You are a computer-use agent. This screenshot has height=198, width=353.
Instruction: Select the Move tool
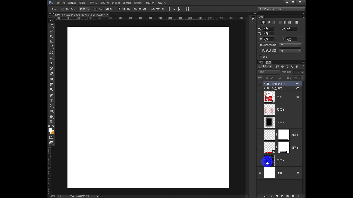[x=51, y=21]
